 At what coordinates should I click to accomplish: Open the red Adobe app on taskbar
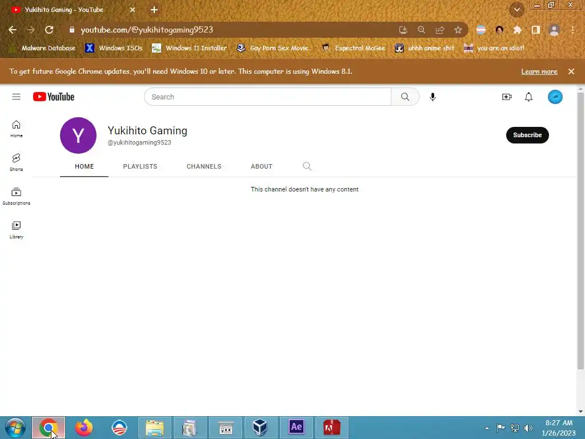point(331,428)
